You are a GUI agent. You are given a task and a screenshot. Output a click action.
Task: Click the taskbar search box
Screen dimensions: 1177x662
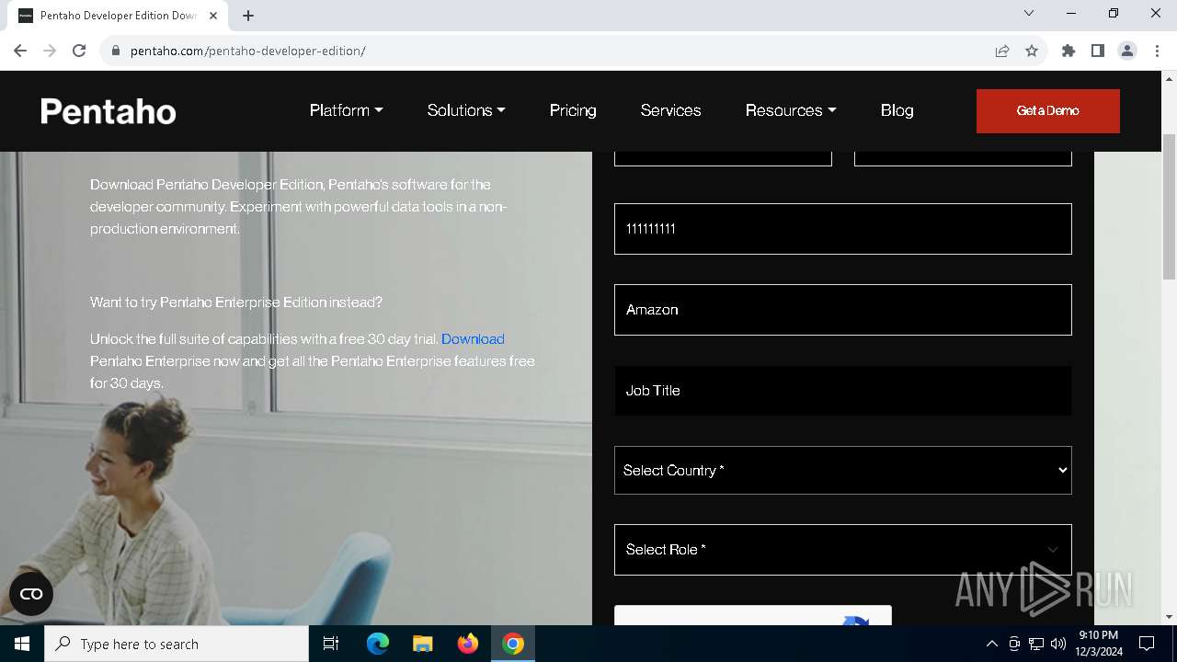[177, 644]
